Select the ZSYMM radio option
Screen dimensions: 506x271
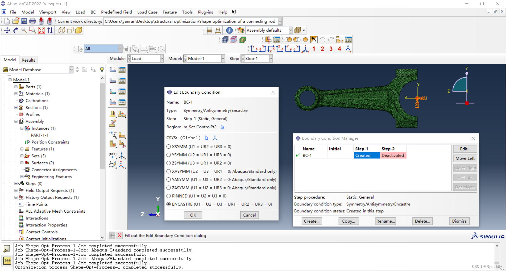169,163
